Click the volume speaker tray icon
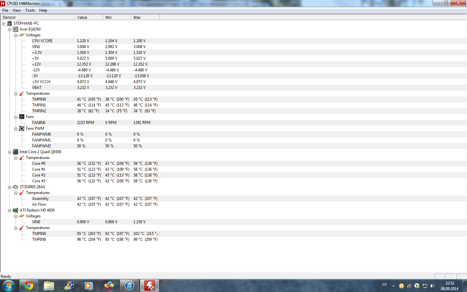The height and width of the screenshot is (292, 467). coord(432,286)
